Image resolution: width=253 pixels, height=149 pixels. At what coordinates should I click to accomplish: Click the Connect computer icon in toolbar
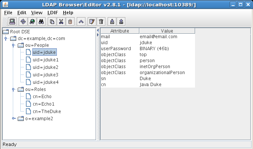point(12,21)
